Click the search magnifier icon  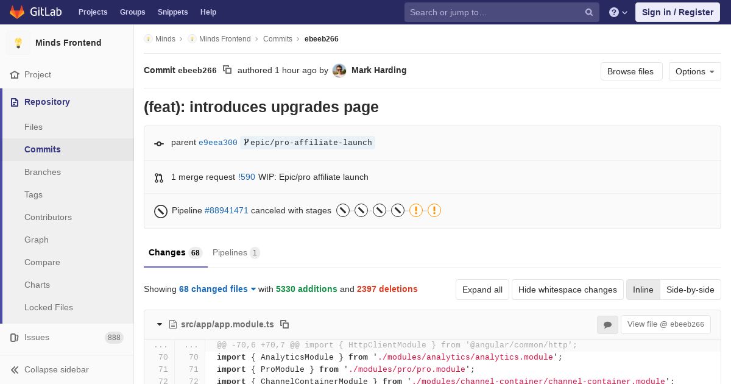[588, 12]
